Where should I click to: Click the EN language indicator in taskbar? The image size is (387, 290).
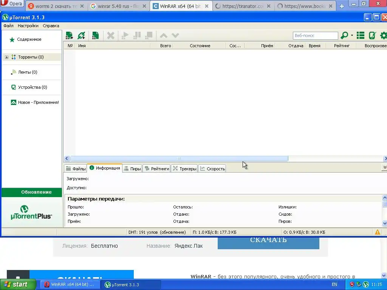334,284
